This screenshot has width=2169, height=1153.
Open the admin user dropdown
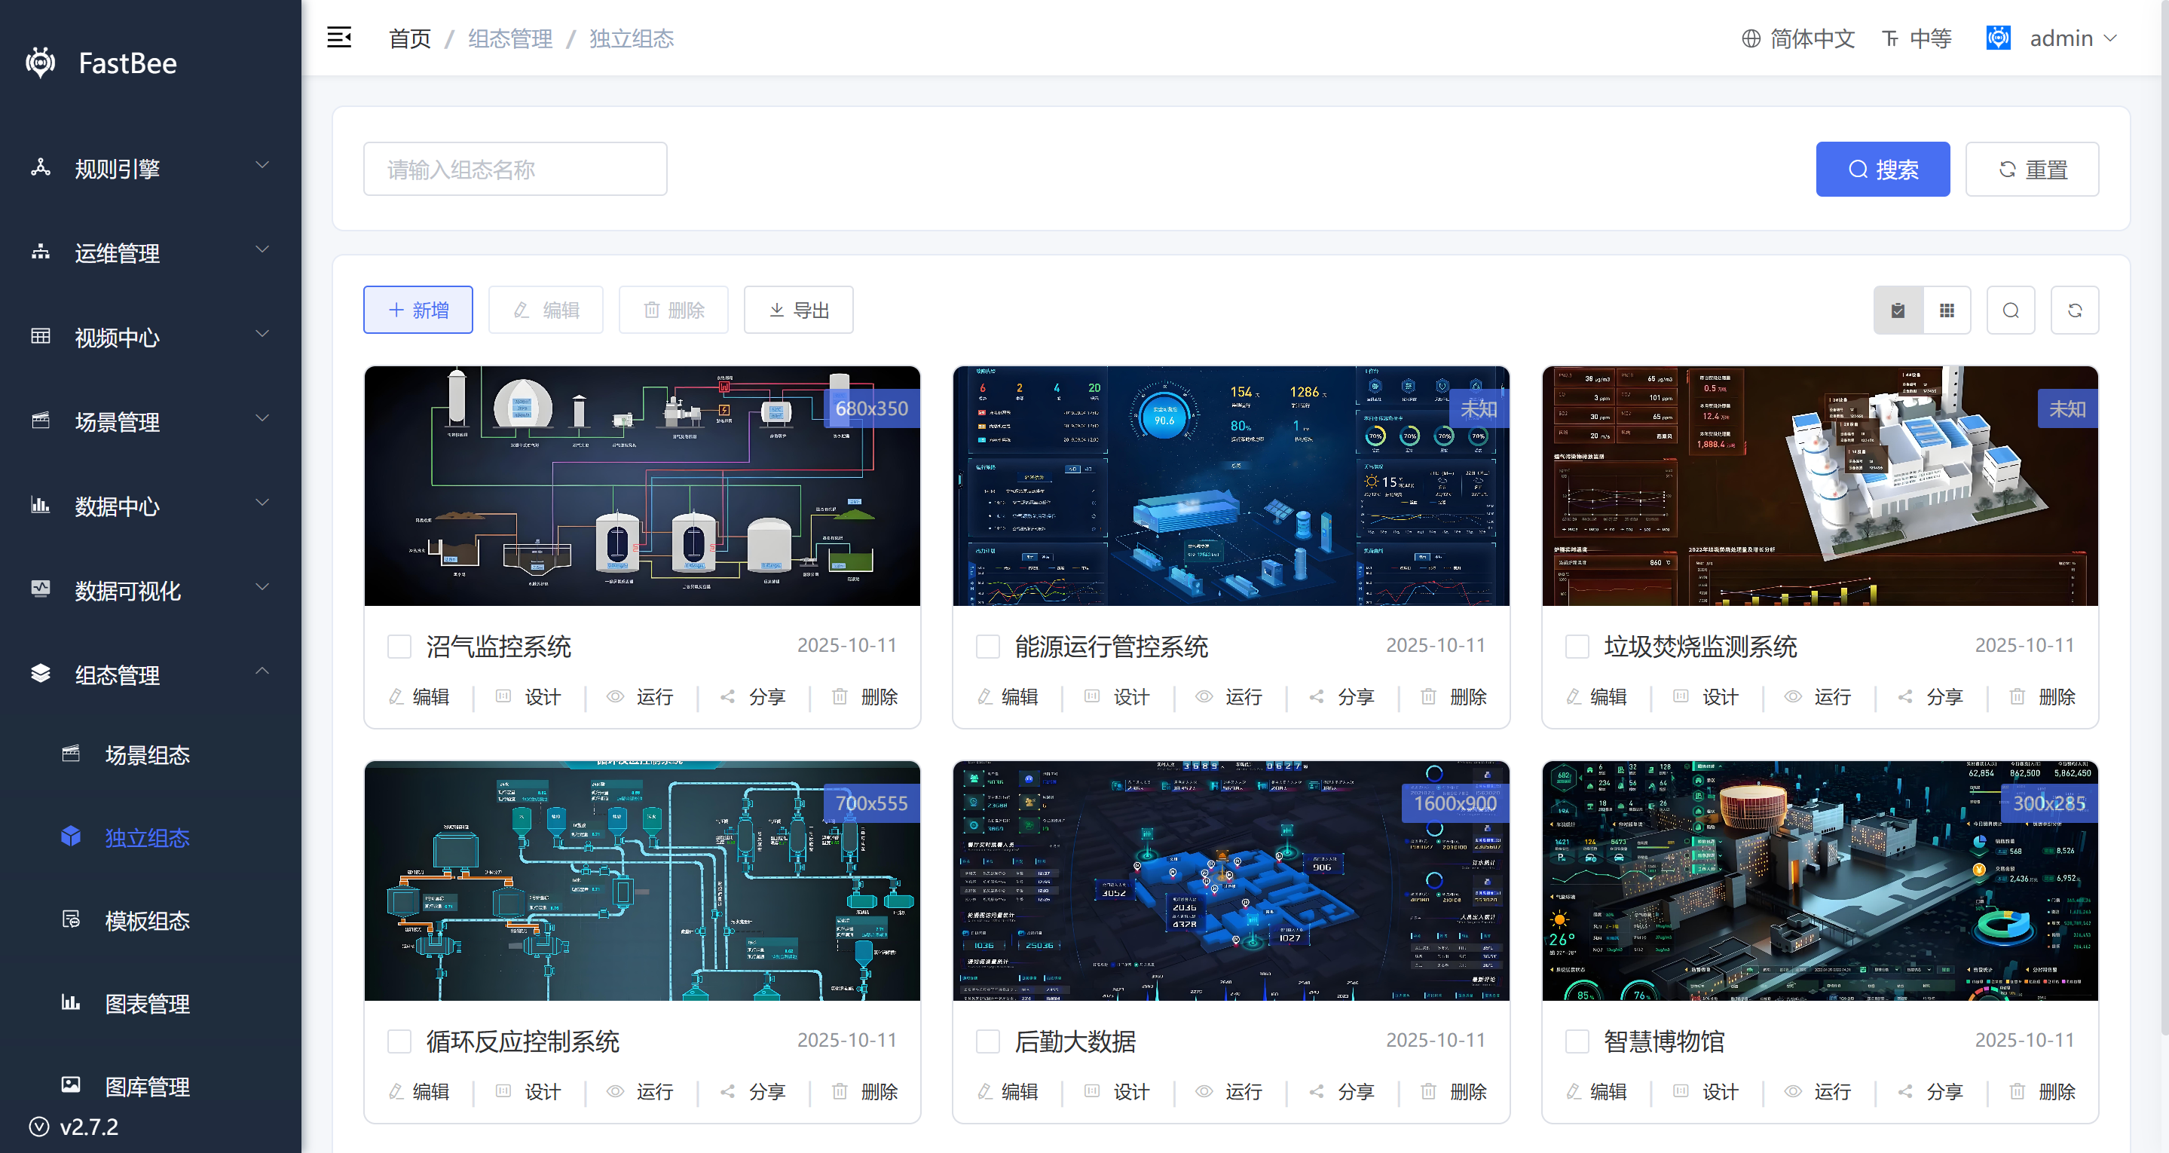click(x=2060, y=38)
